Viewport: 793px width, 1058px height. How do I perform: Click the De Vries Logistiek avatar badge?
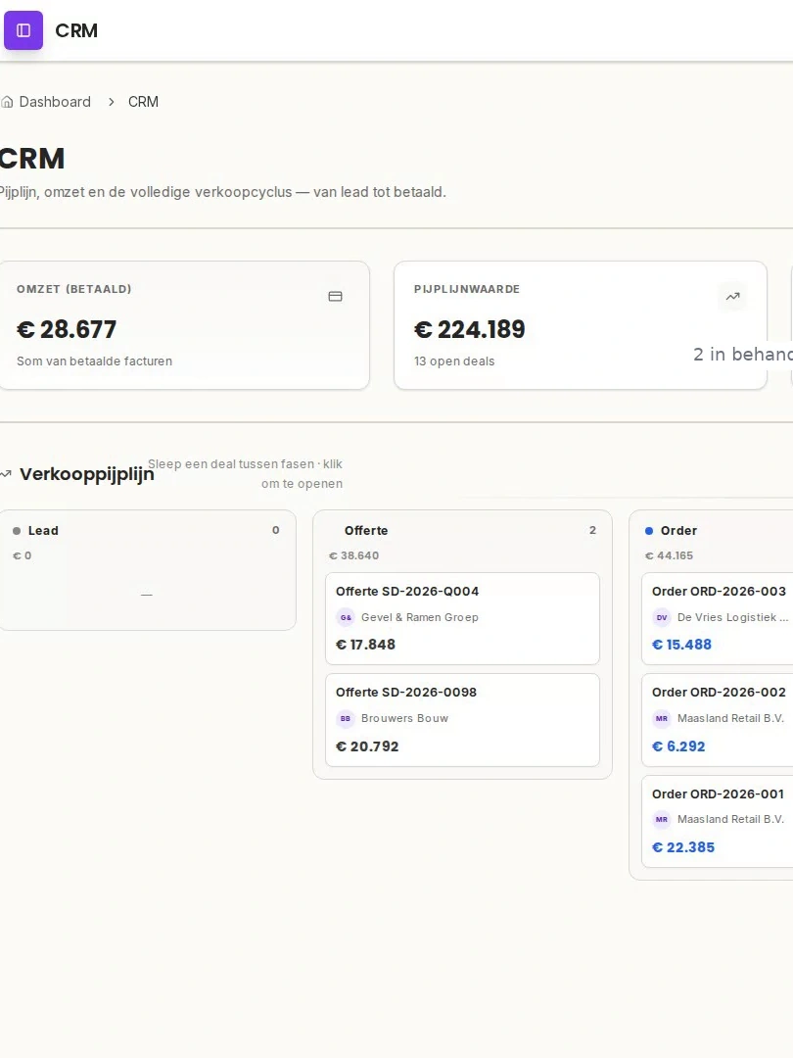point(662,617)
